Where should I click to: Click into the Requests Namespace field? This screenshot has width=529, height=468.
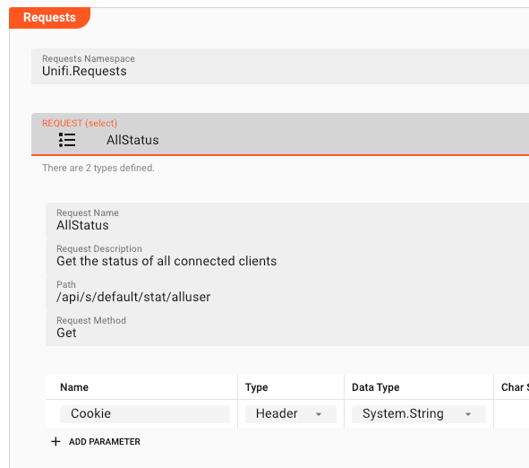280,66
